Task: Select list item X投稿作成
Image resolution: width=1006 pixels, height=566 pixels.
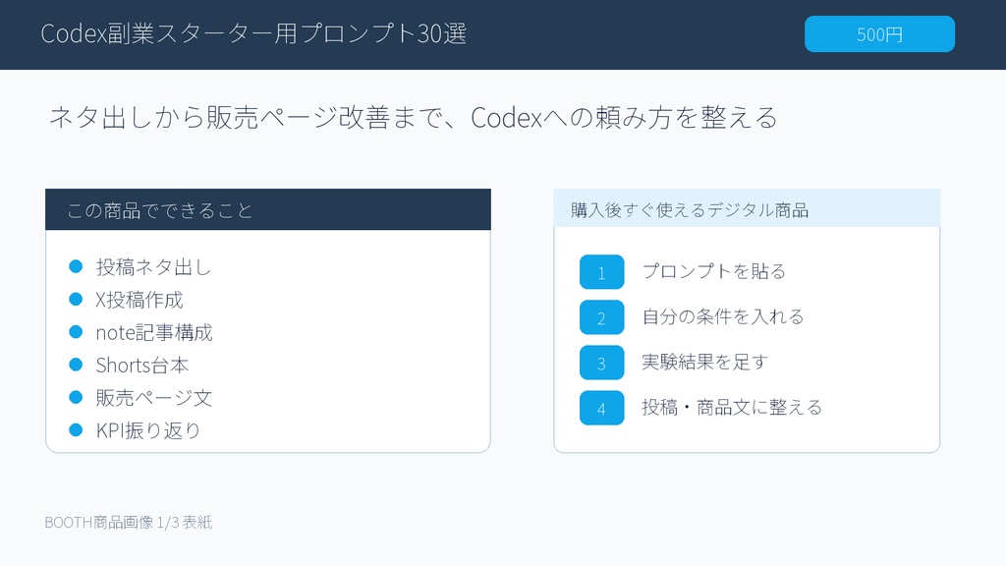Action: click(x=140, y=300)
